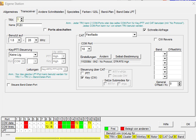Click the Selbst-Bestimmung button
The height and width of the screenshot is (140, 196).
[127, 57]
